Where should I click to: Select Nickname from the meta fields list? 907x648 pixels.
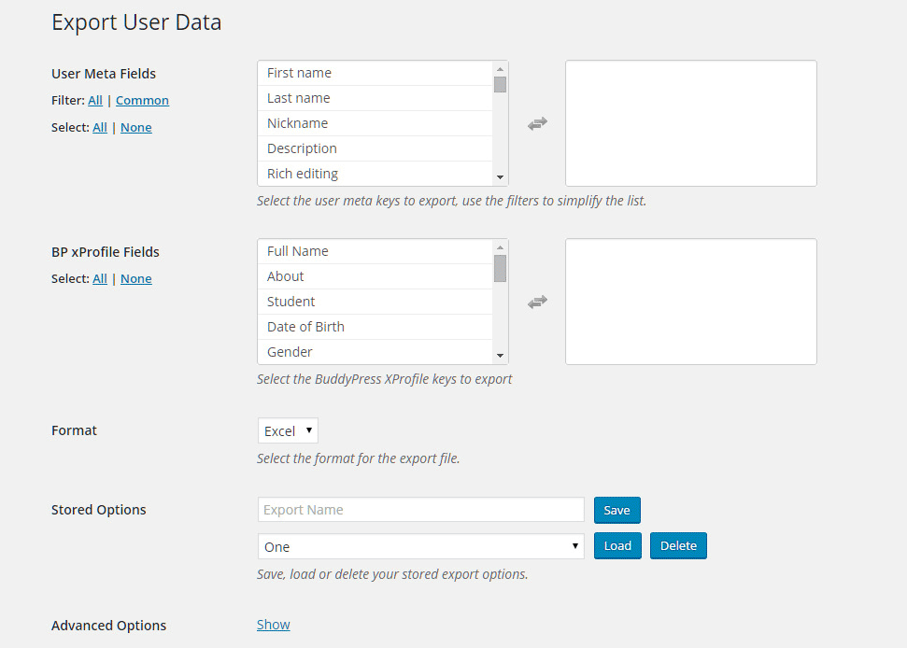374,123
